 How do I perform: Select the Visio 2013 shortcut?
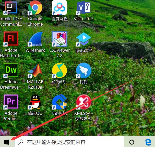[x=84, y=8]
